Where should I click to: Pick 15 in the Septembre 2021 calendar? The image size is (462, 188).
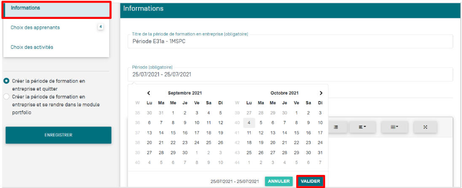[173, 133]
